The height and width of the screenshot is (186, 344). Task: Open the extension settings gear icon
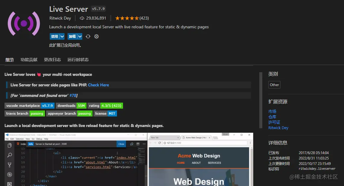tap(96, 36)
